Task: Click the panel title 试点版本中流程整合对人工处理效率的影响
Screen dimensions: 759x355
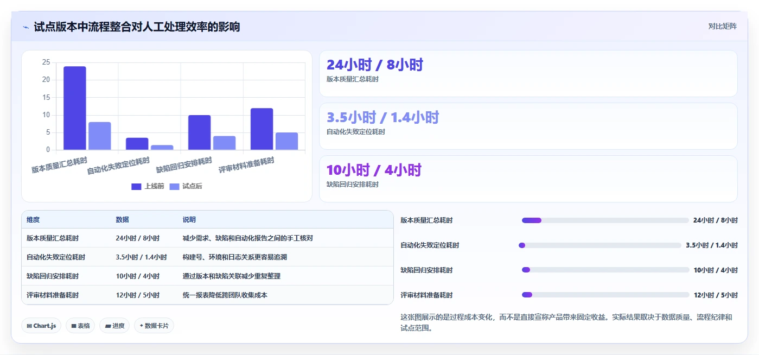Action: coord(137,27)
